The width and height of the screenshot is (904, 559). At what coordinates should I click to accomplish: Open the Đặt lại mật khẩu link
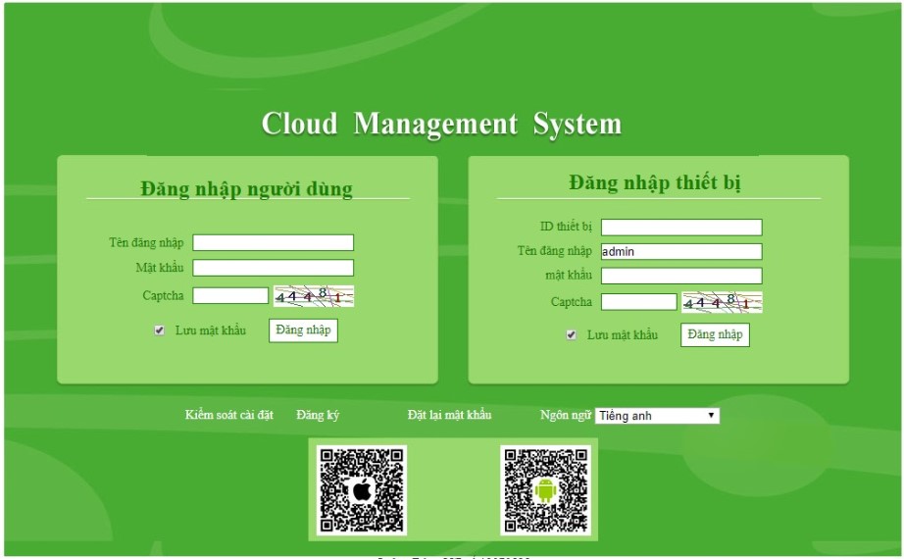(449, 415)
